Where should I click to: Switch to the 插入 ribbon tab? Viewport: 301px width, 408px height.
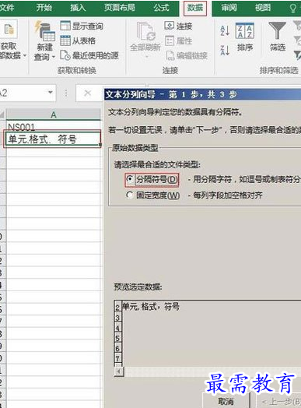click(x=78, y=8)
